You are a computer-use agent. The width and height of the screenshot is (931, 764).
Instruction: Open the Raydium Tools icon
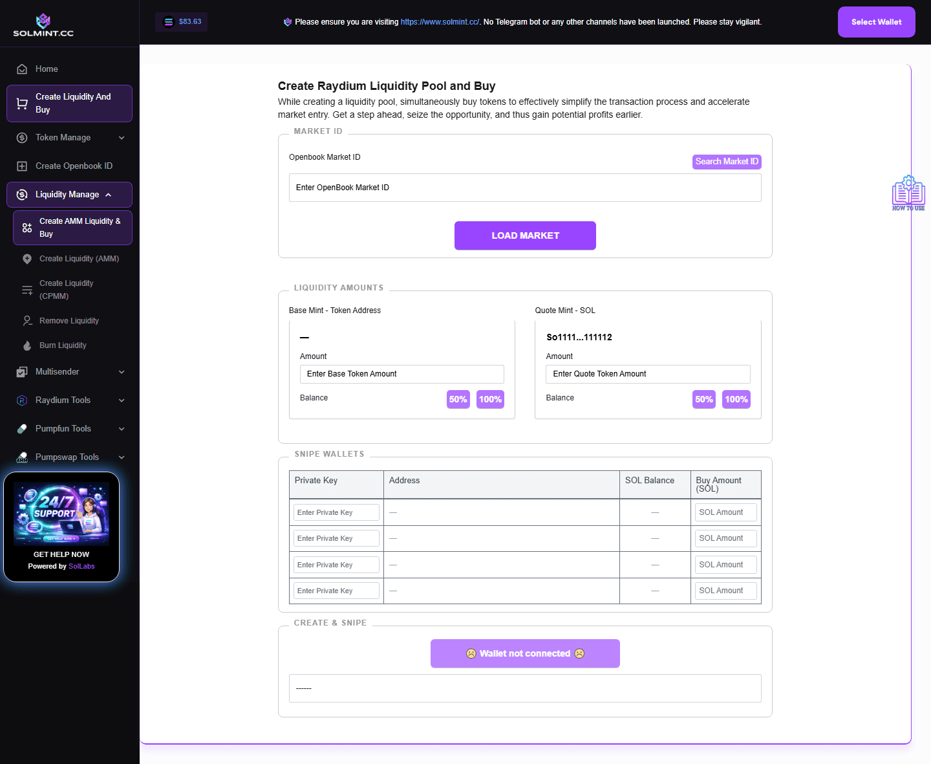click(x=21, y=400)
